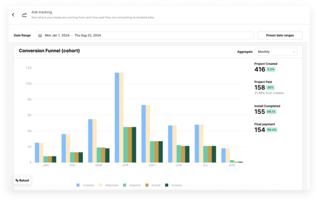Image resolution: width=318 pixels, height=201 pixels.
Task: Toggle the Invoice legend swatch
Action: click(167, 185)
